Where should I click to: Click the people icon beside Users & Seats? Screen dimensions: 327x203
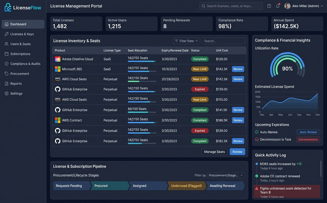pos(7,44)
